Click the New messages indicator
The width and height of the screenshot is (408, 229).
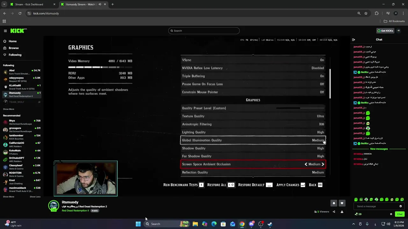pyautogui.click(x=379, y=149)
